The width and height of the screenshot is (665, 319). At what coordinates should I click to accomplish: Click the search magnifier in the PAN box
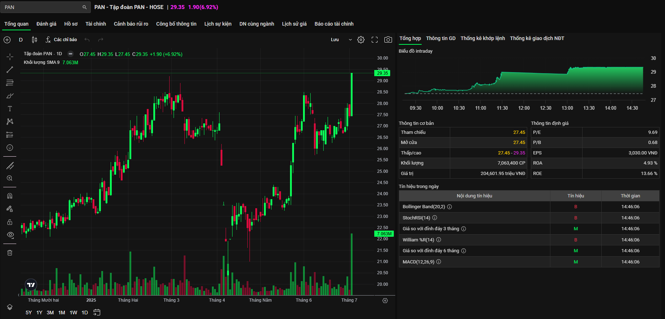pyautogui.click(x=84, y=7)
